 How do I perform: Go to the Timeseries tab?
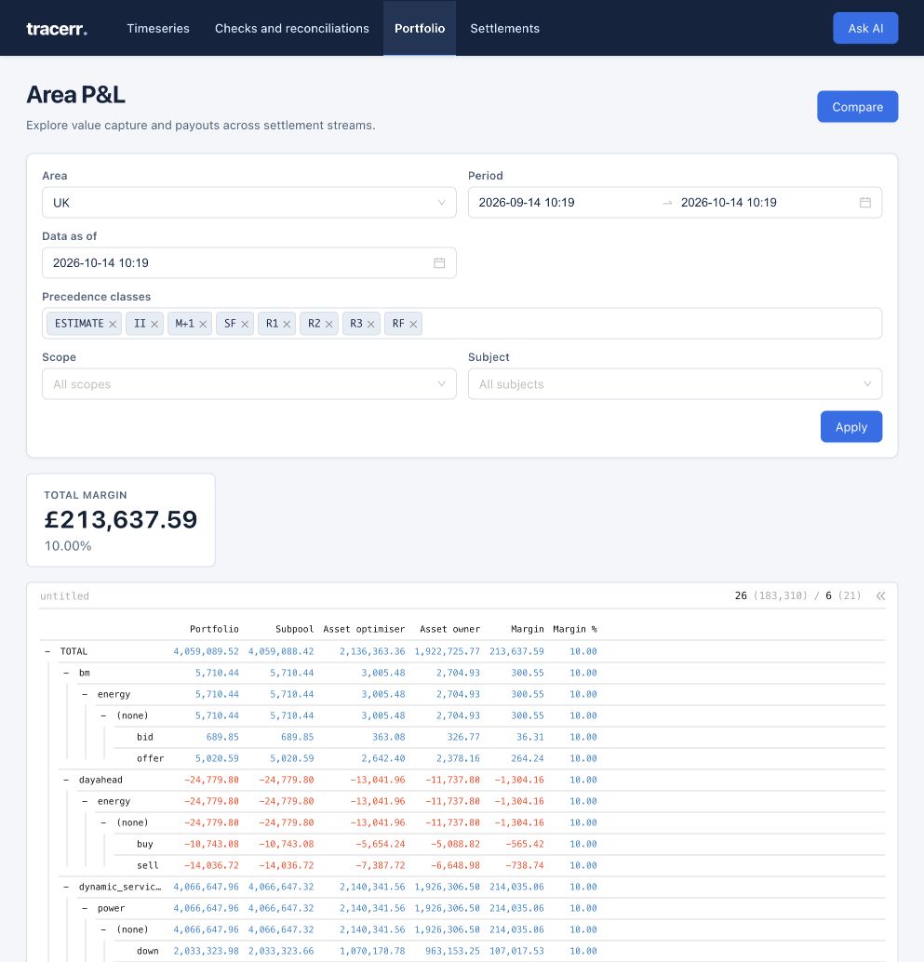(x=158, y=28)
